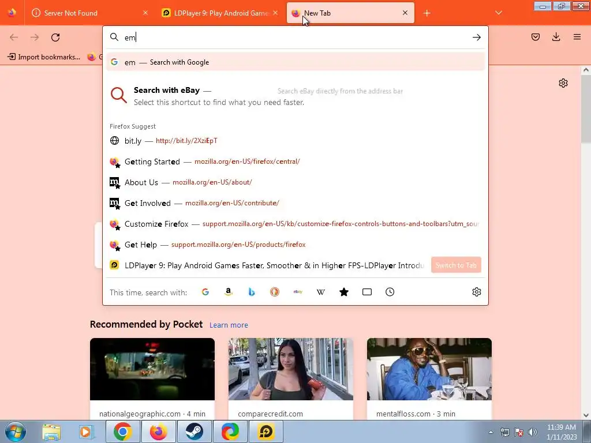Click the back navigation arrow

[14, 37]
